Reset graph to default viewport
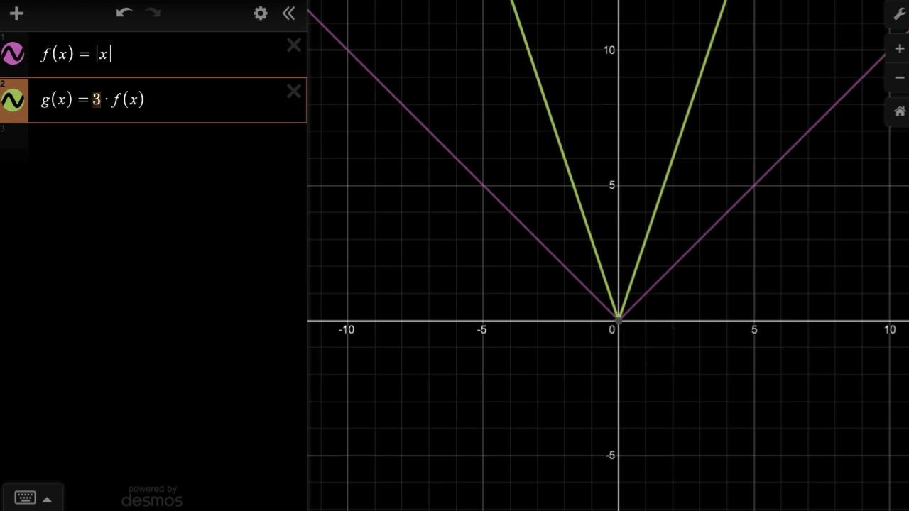909x511 pixels. pyautogui.click(x=899, y=111)
